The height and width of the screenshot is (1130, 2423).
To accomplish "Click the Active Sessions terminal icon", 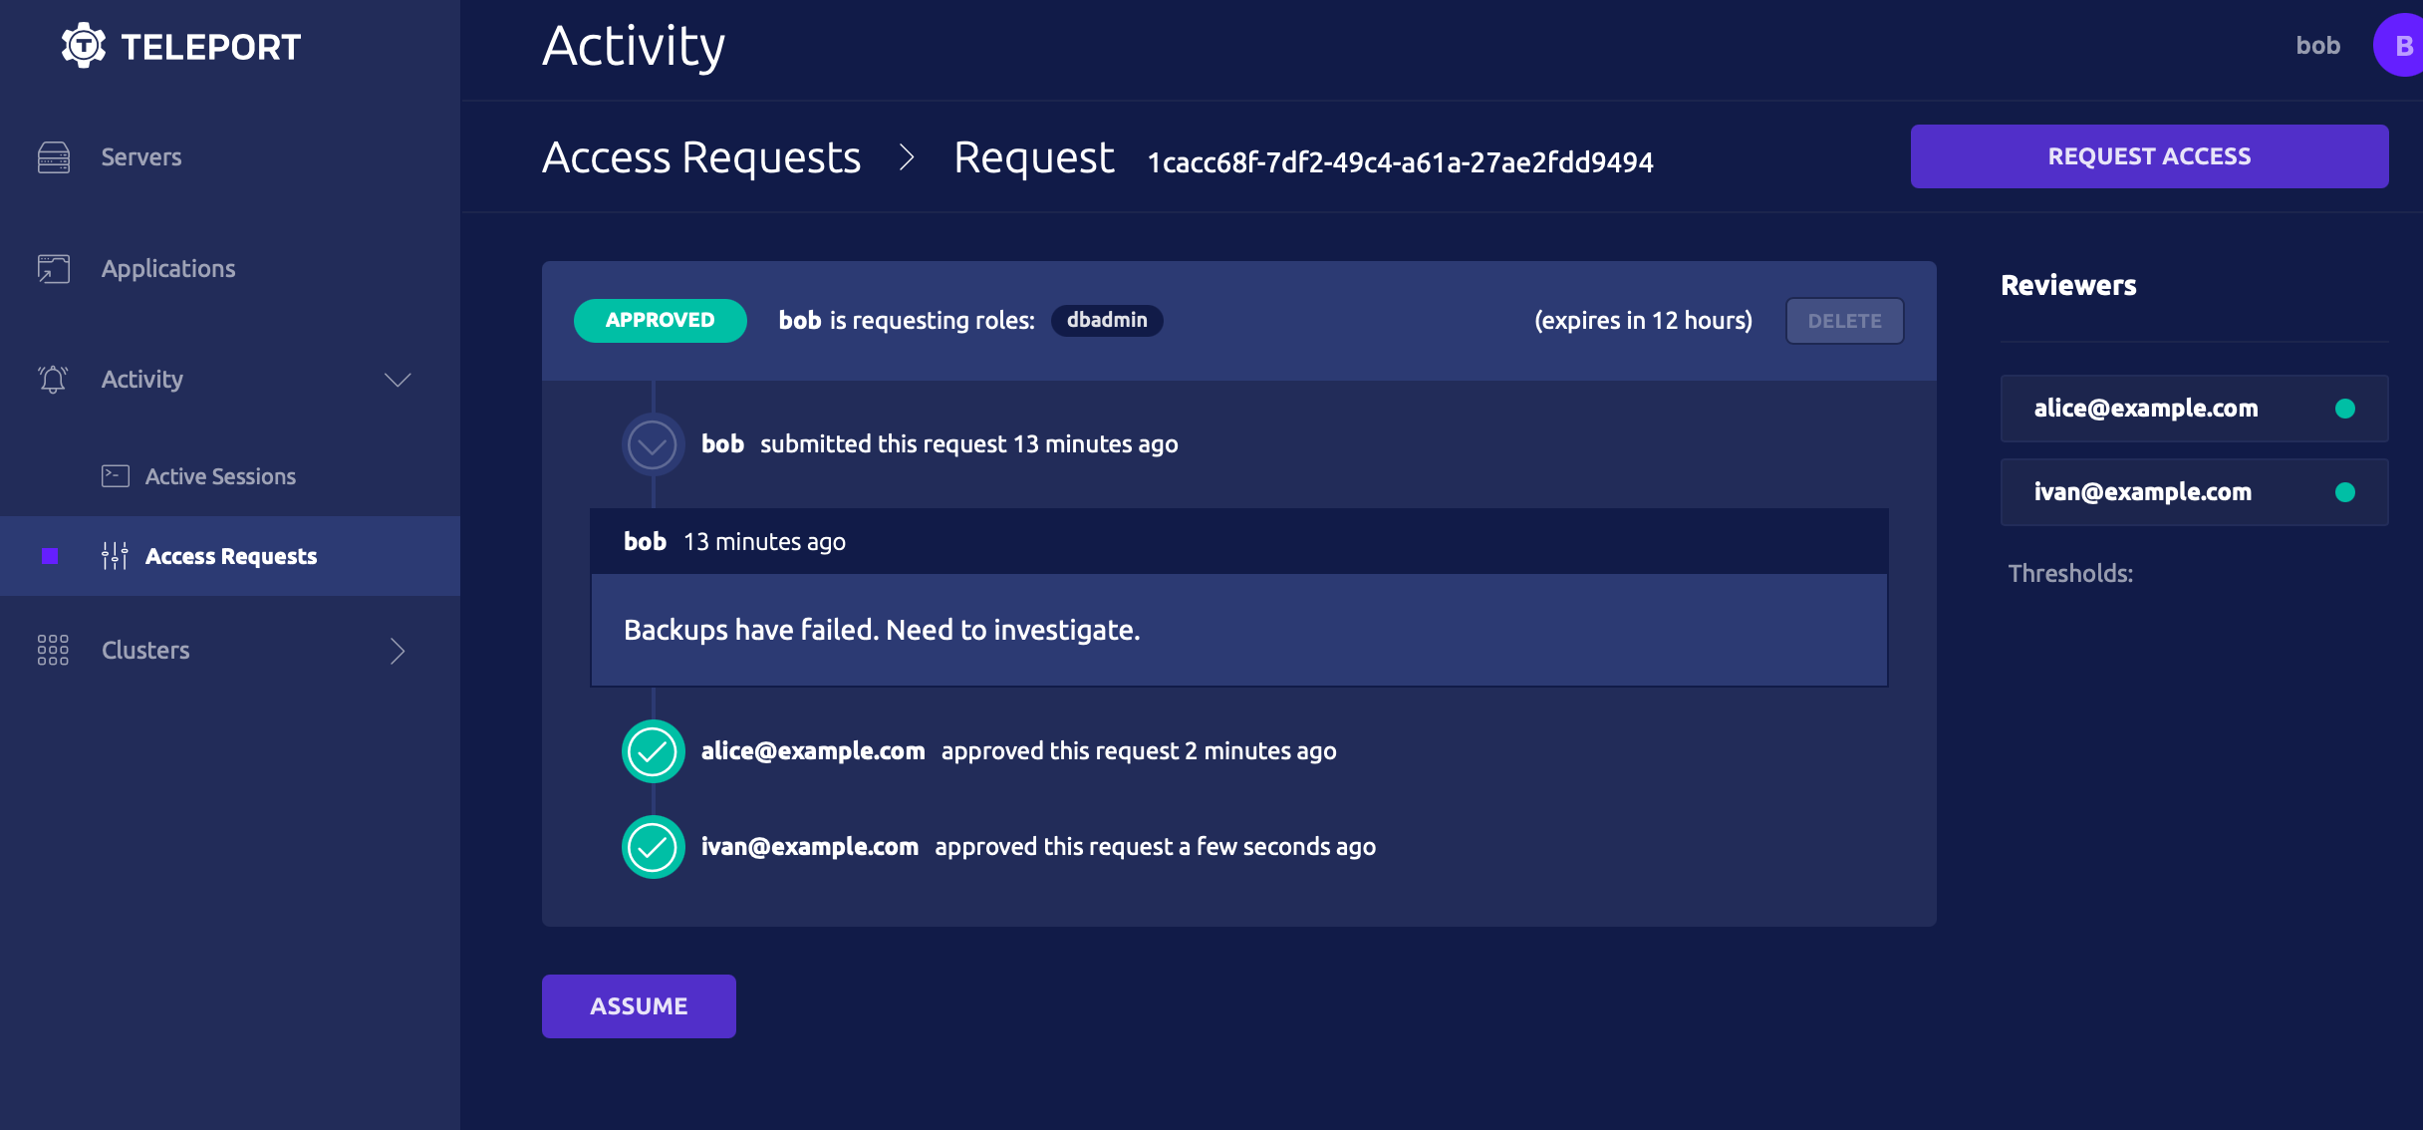I will pyautogui.click(x=116, y=476).
